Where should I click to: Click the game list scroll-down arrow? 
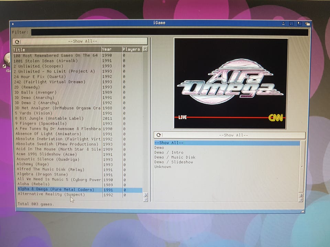[x=146, y=200]
